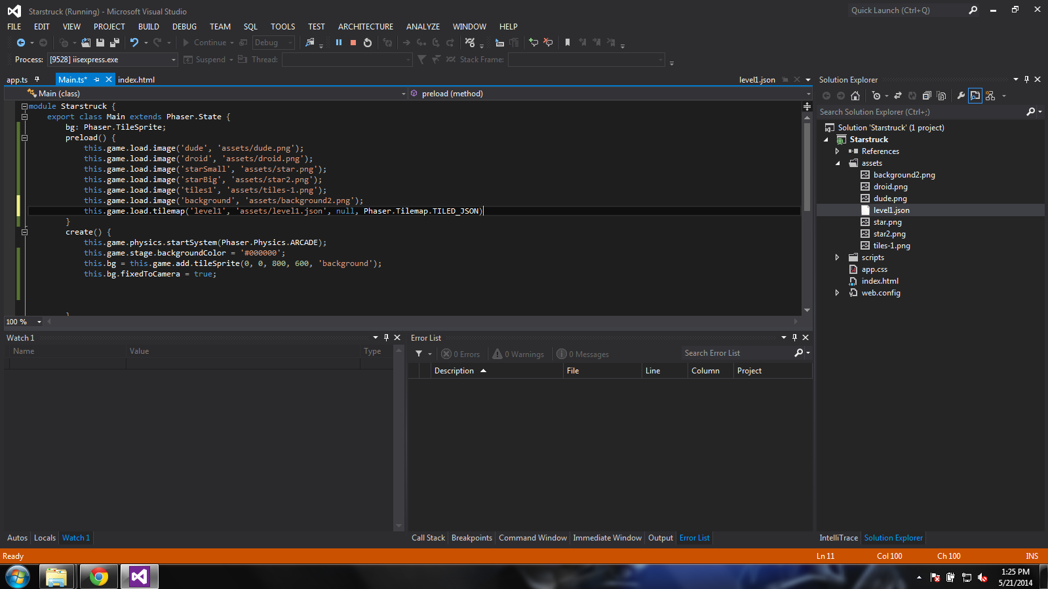Click the Uncomment Selection icon
Image resolution: width=1048 pixels, height=589 pixels.
[548, 43]
